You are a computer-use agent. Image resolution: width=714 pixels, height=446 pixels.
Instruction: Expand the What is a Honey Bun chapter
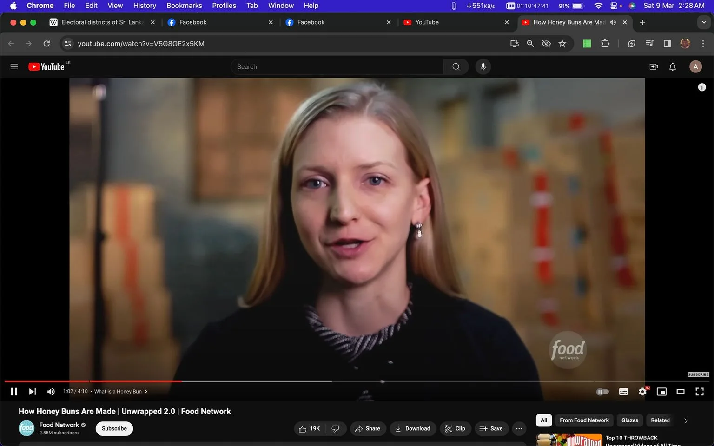click(121, 392)
